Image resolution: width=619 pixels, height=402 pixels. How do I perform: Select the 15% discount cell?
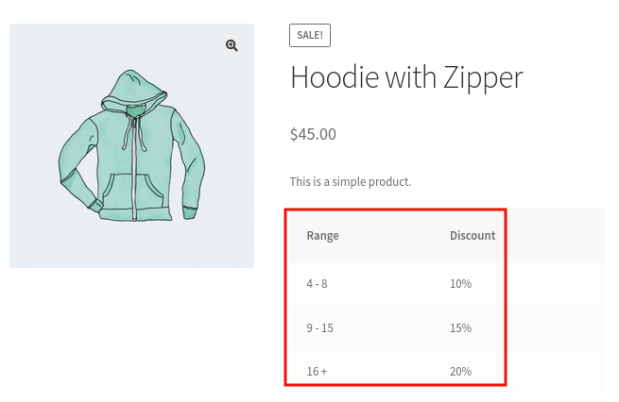[460, 327]
